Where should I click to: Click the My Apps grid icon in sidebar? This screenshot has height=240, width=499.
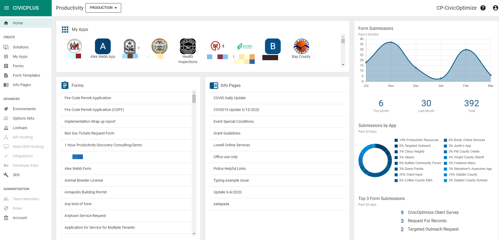click(x=6, y=57)
